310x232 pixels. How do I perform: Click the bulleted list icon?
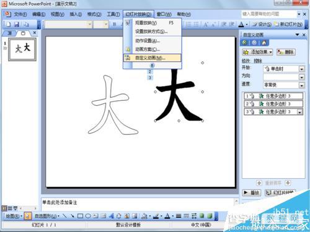coord(196,24)
